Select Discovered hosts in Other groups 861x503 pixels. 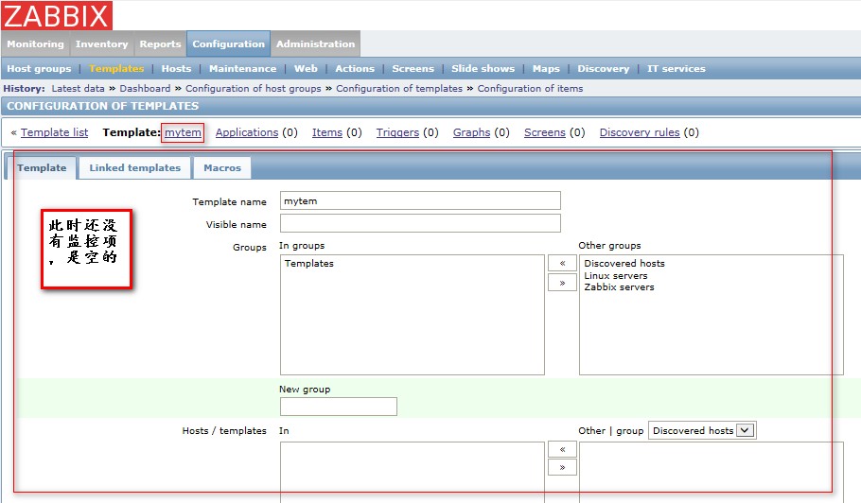pyautogui.click(x=624, y=263)
